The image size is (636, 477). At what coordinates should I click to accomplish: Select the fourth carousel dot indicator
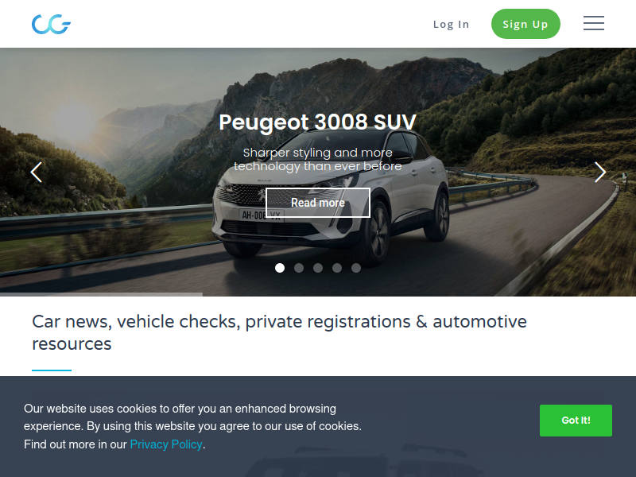[337, 268]
